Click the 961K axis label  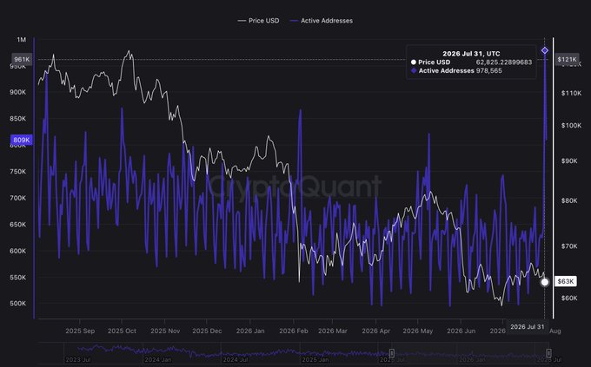pos(22,60)
